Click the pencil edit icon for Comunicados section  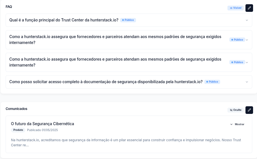click(249, 110)
